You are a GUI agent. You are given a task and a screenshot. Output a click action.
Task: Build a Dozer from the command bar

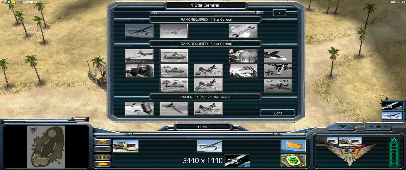click(x=126, y=146)
